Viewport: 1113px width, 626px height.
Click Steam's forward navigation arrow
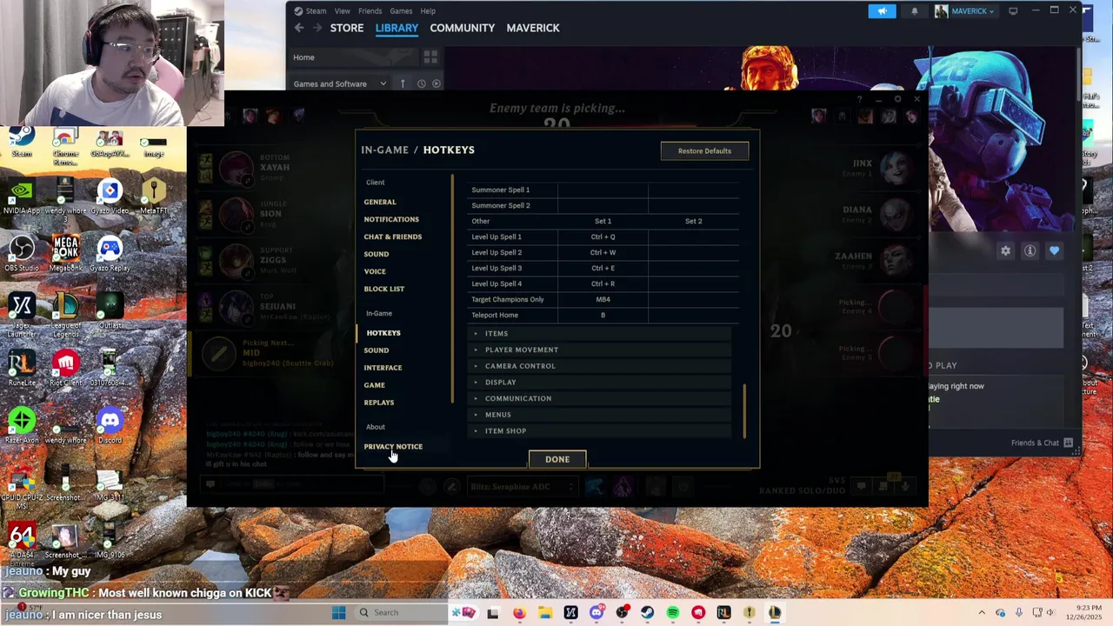tap(317, 28)
